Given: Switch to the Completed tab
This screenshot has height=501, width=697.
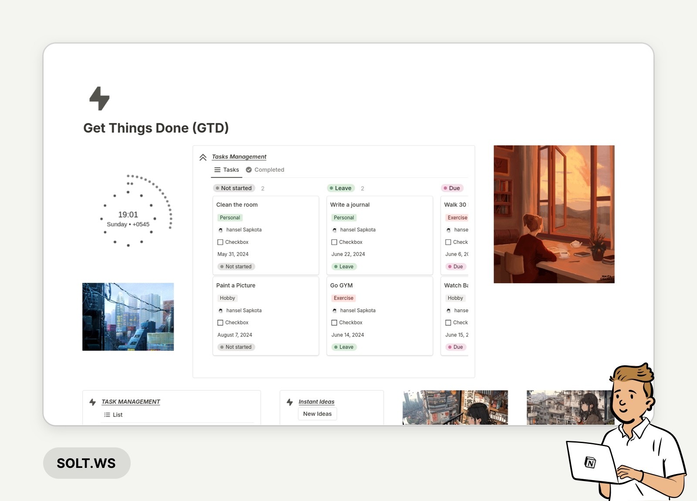Looking at the screenshot, I should pos(269,170).
